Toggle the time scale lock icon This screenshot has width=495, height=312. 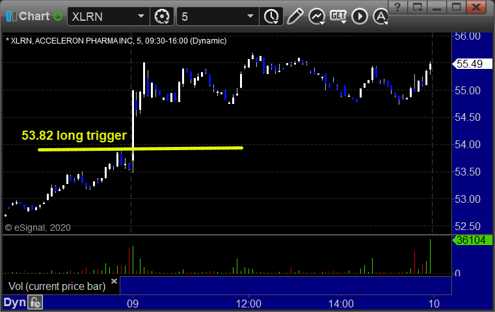click(x=34, y=302)
